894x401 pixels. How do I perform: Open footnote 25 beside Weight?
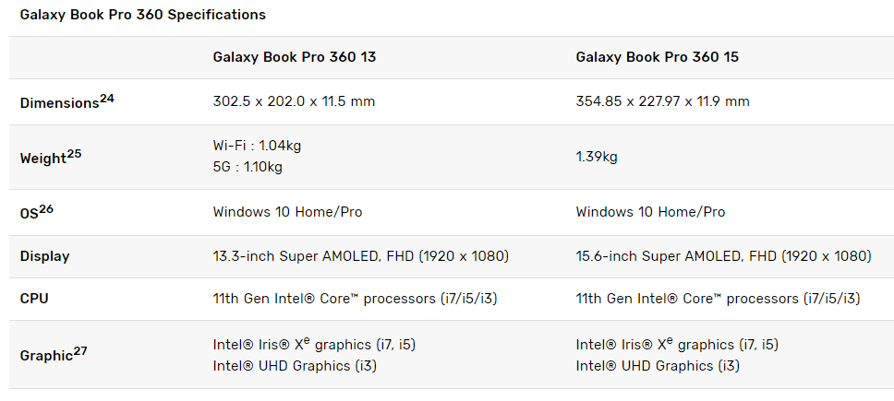[x=74, y=153]
